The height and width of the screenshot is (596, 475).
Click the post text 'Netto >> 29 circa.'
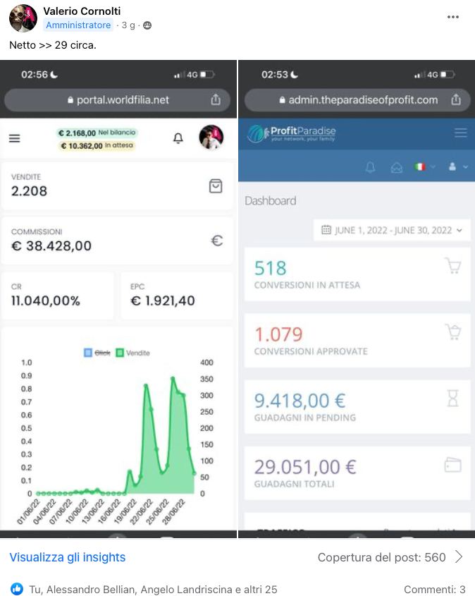click(x=53, y=45)
